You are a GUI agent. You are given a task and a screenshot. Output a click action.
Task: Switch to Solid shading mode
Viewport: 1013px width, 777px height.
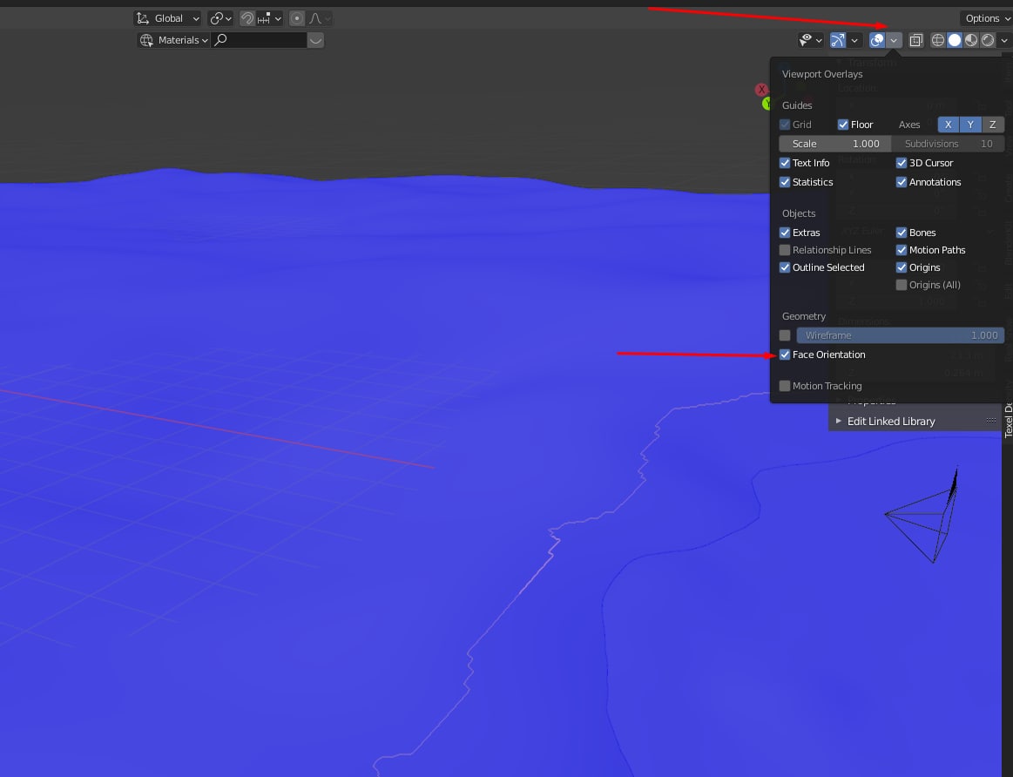[x=955, y=40]
